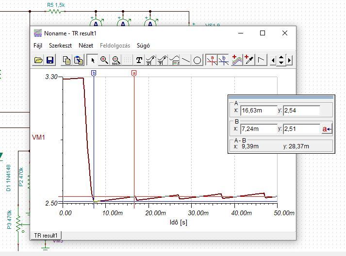Click the VM1 axis label

coord(38,137)
